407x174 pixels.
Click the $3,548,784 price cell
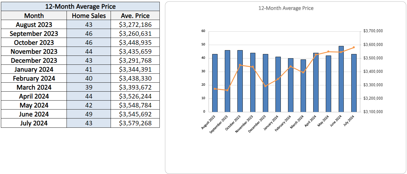135,105
